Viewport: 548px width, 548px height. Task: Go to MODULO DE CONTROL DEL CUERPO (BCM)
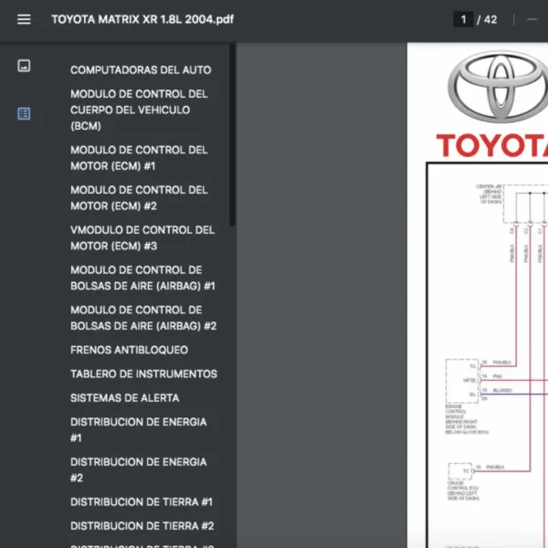pyautogui.click(x=139, y=110)
